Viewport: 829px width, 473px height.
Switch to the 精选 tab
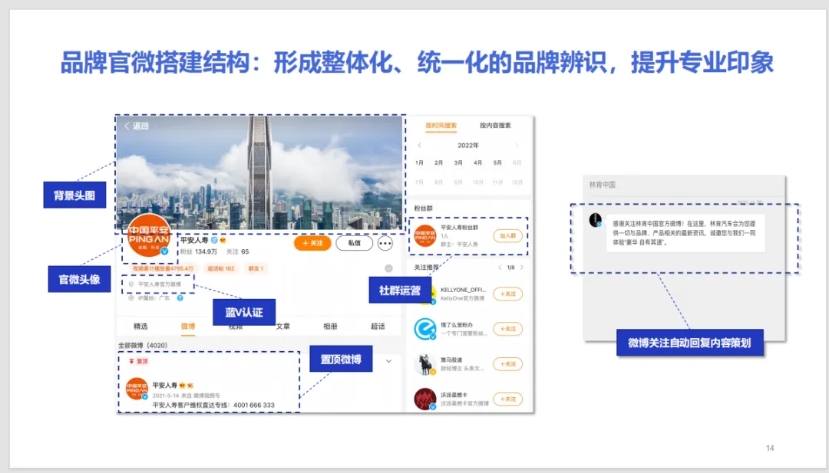[140, 327]
